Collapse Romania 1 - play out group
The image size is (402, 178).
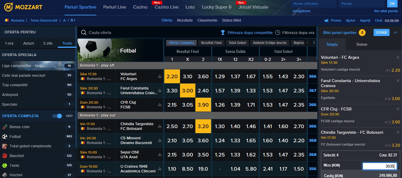197,115
